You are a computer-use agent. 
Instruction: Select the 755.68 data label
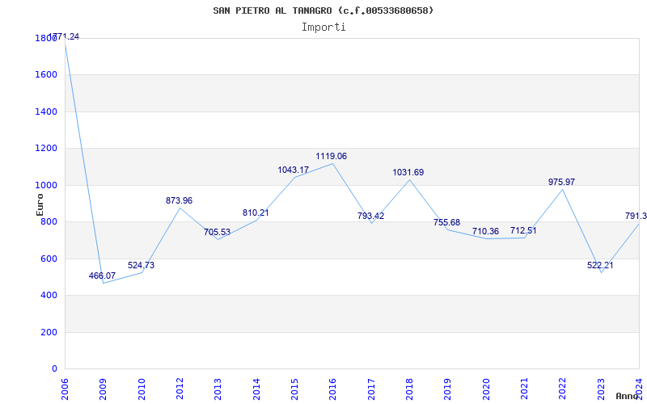pyautogui.click(x=447, y=223)
